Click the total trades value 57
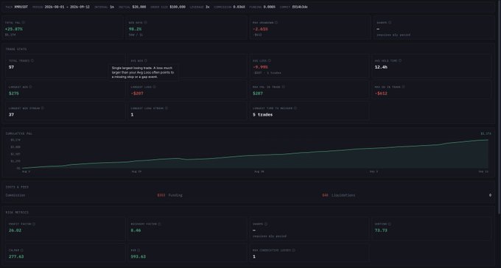 pyautogui.click(x=11, y=67)
